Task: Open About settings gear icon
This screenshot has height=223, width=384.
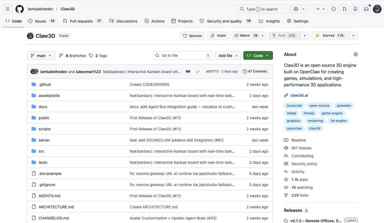Action: (356, 54)
